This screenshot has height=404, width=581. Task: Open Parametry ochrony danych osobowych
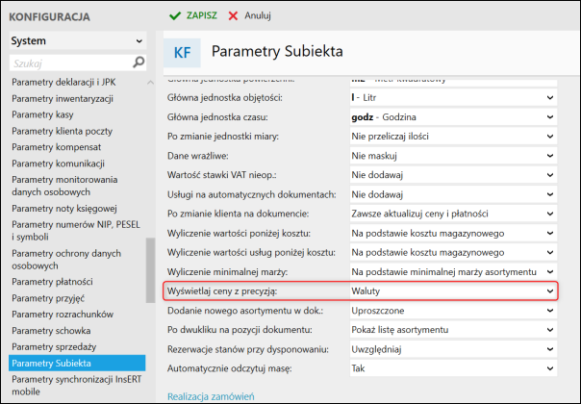click(66, 260)
